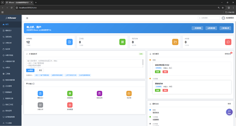Viewport: 236px width, 126px height.
Task: Open 流程审批 in the left sidebar
Action: coord(11,37)
